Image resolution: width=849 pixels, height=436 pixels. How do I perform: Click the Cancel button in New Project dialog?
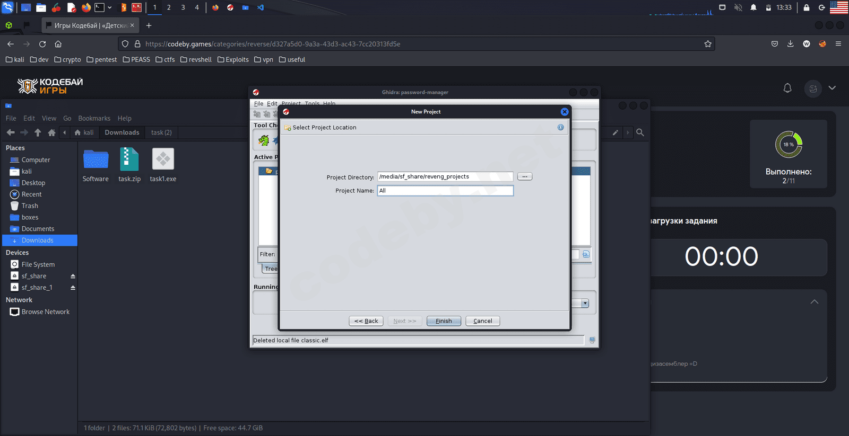[482, 321]
